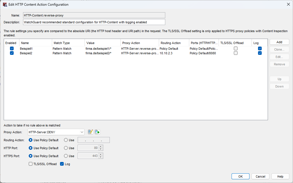The image size is (293, 183).
Task: Select Use custom value for HTTPS Port
Action: tap(66, 156)
